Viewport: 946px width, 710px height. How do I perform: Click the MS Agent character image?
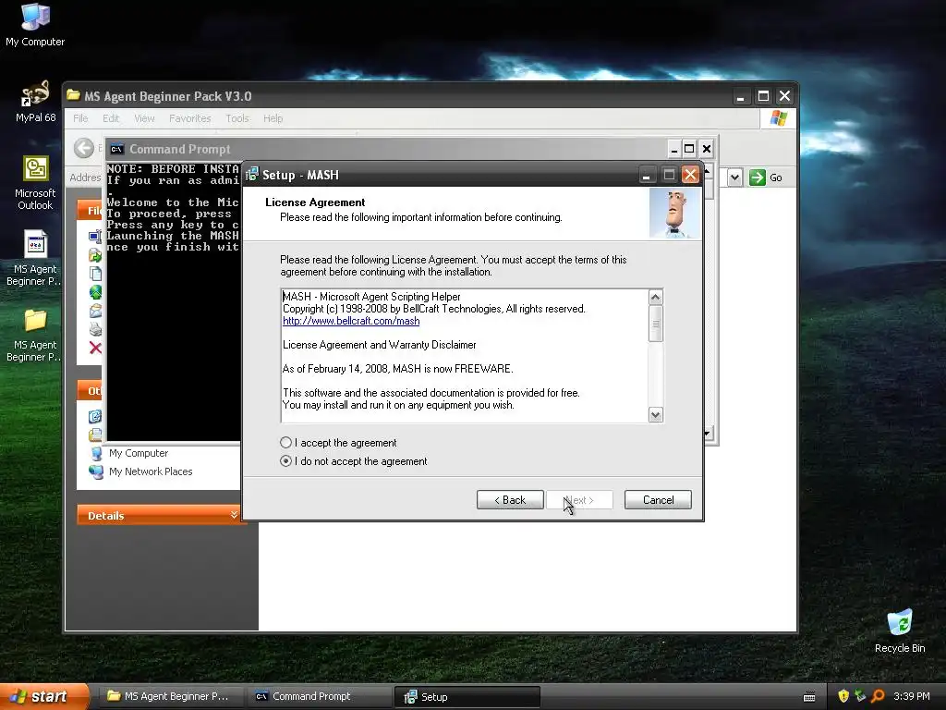pos(675,214)
